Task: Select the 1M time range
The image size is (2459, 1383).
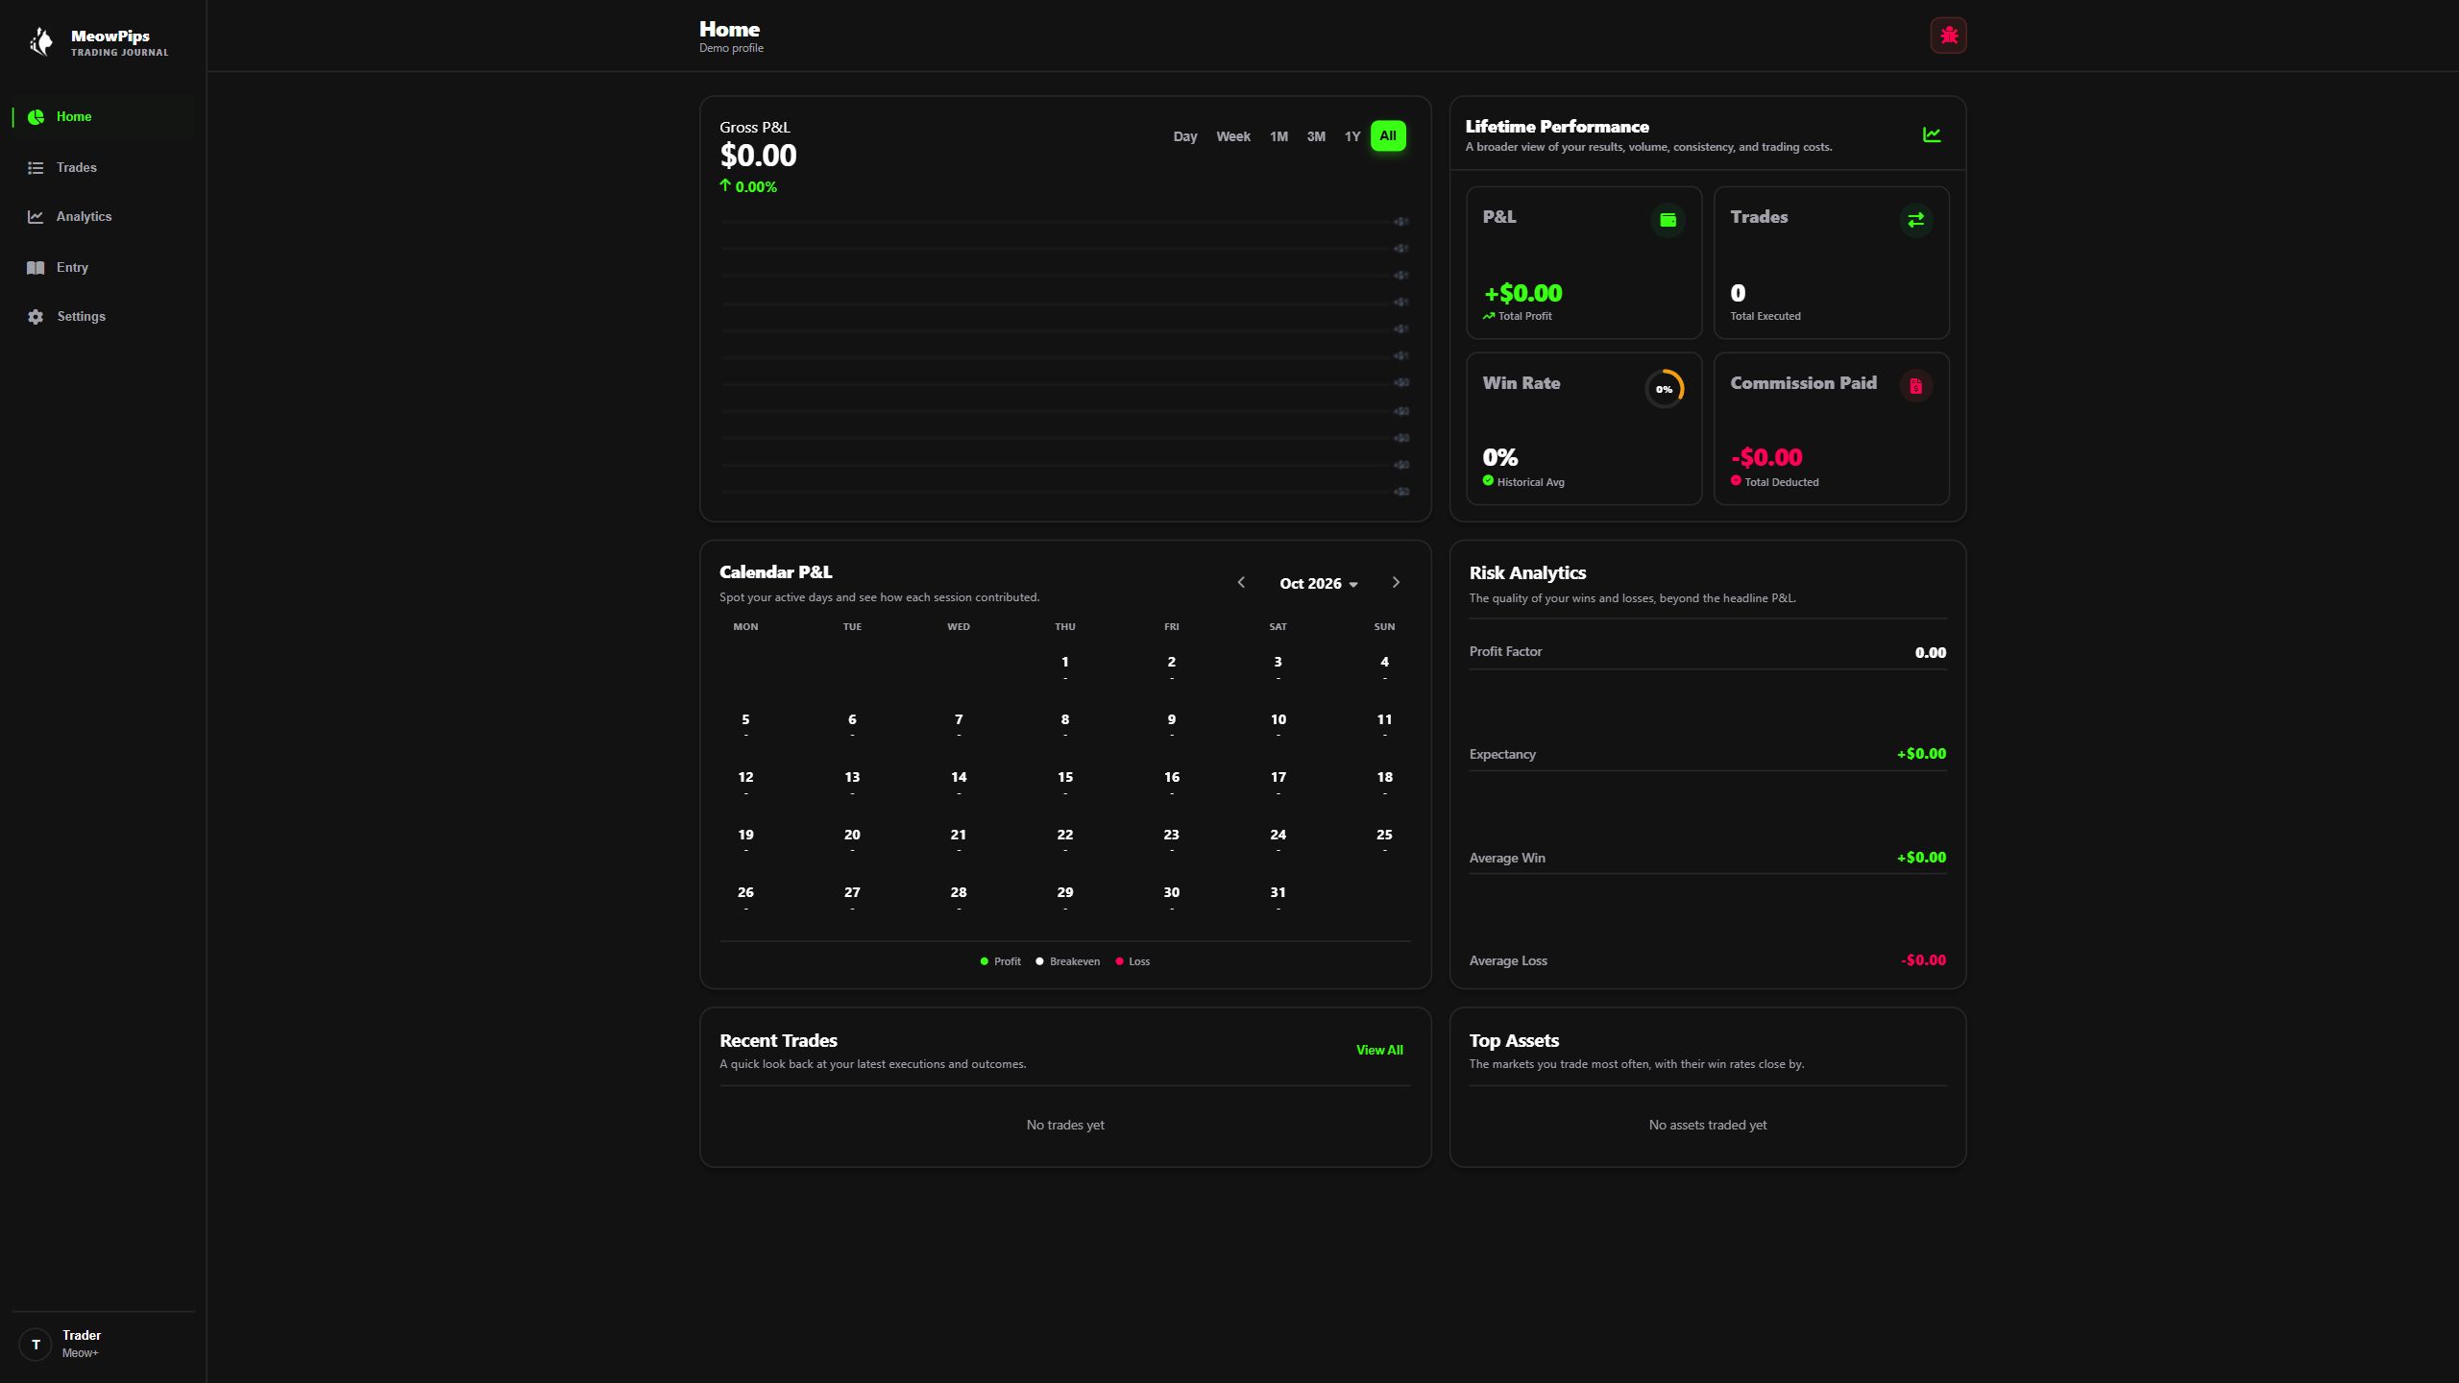Action: [x=1278, y=136]
